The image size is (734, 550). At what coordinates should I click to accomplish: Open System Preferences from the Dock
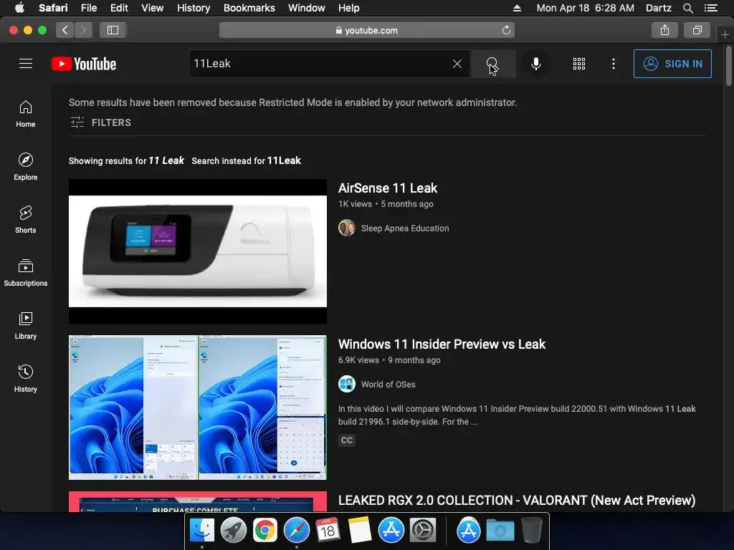[x=423, y=531]
